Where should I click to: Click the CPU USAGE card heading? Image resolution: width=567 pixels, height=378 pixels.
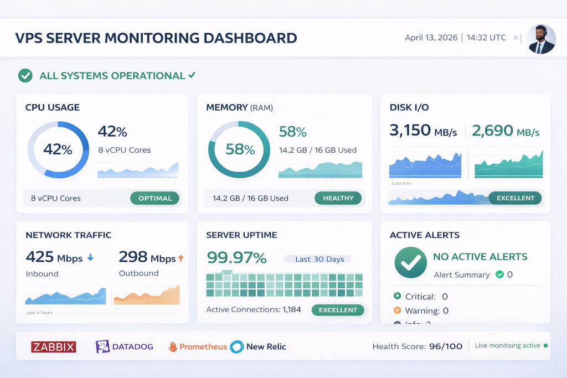pos(53,107)
